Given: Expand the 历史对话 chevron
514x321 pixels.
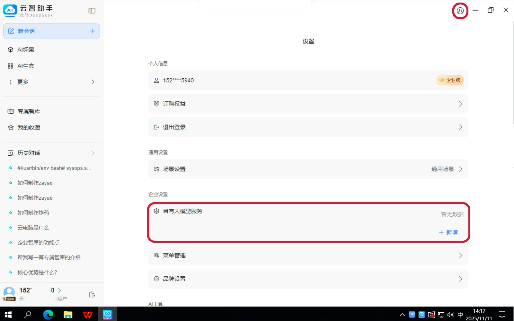Looking at the screenshot, I should coord(93,153).
